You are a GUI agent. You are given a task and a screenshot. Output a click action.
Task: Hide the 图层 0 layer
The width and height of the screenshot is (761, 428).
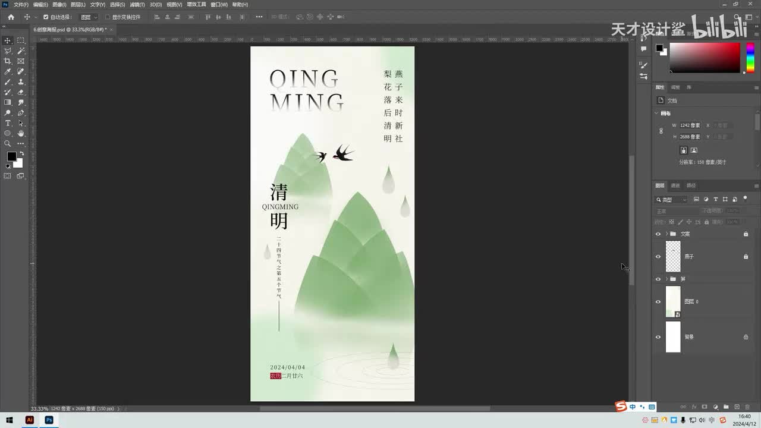click(x=658, y=301)
